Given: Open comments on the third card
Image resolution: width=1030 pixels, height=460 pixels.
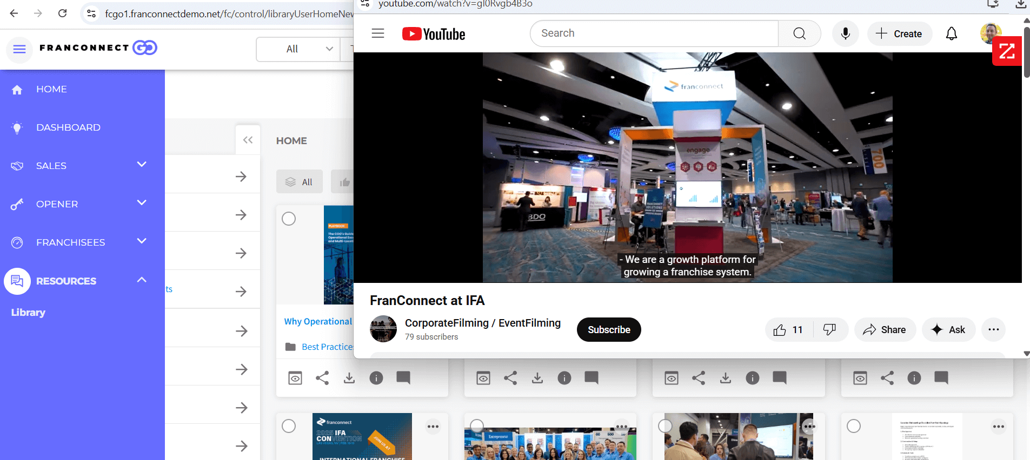Looking at the screenshot, I should pyautogui.click(x=780, y=378).
